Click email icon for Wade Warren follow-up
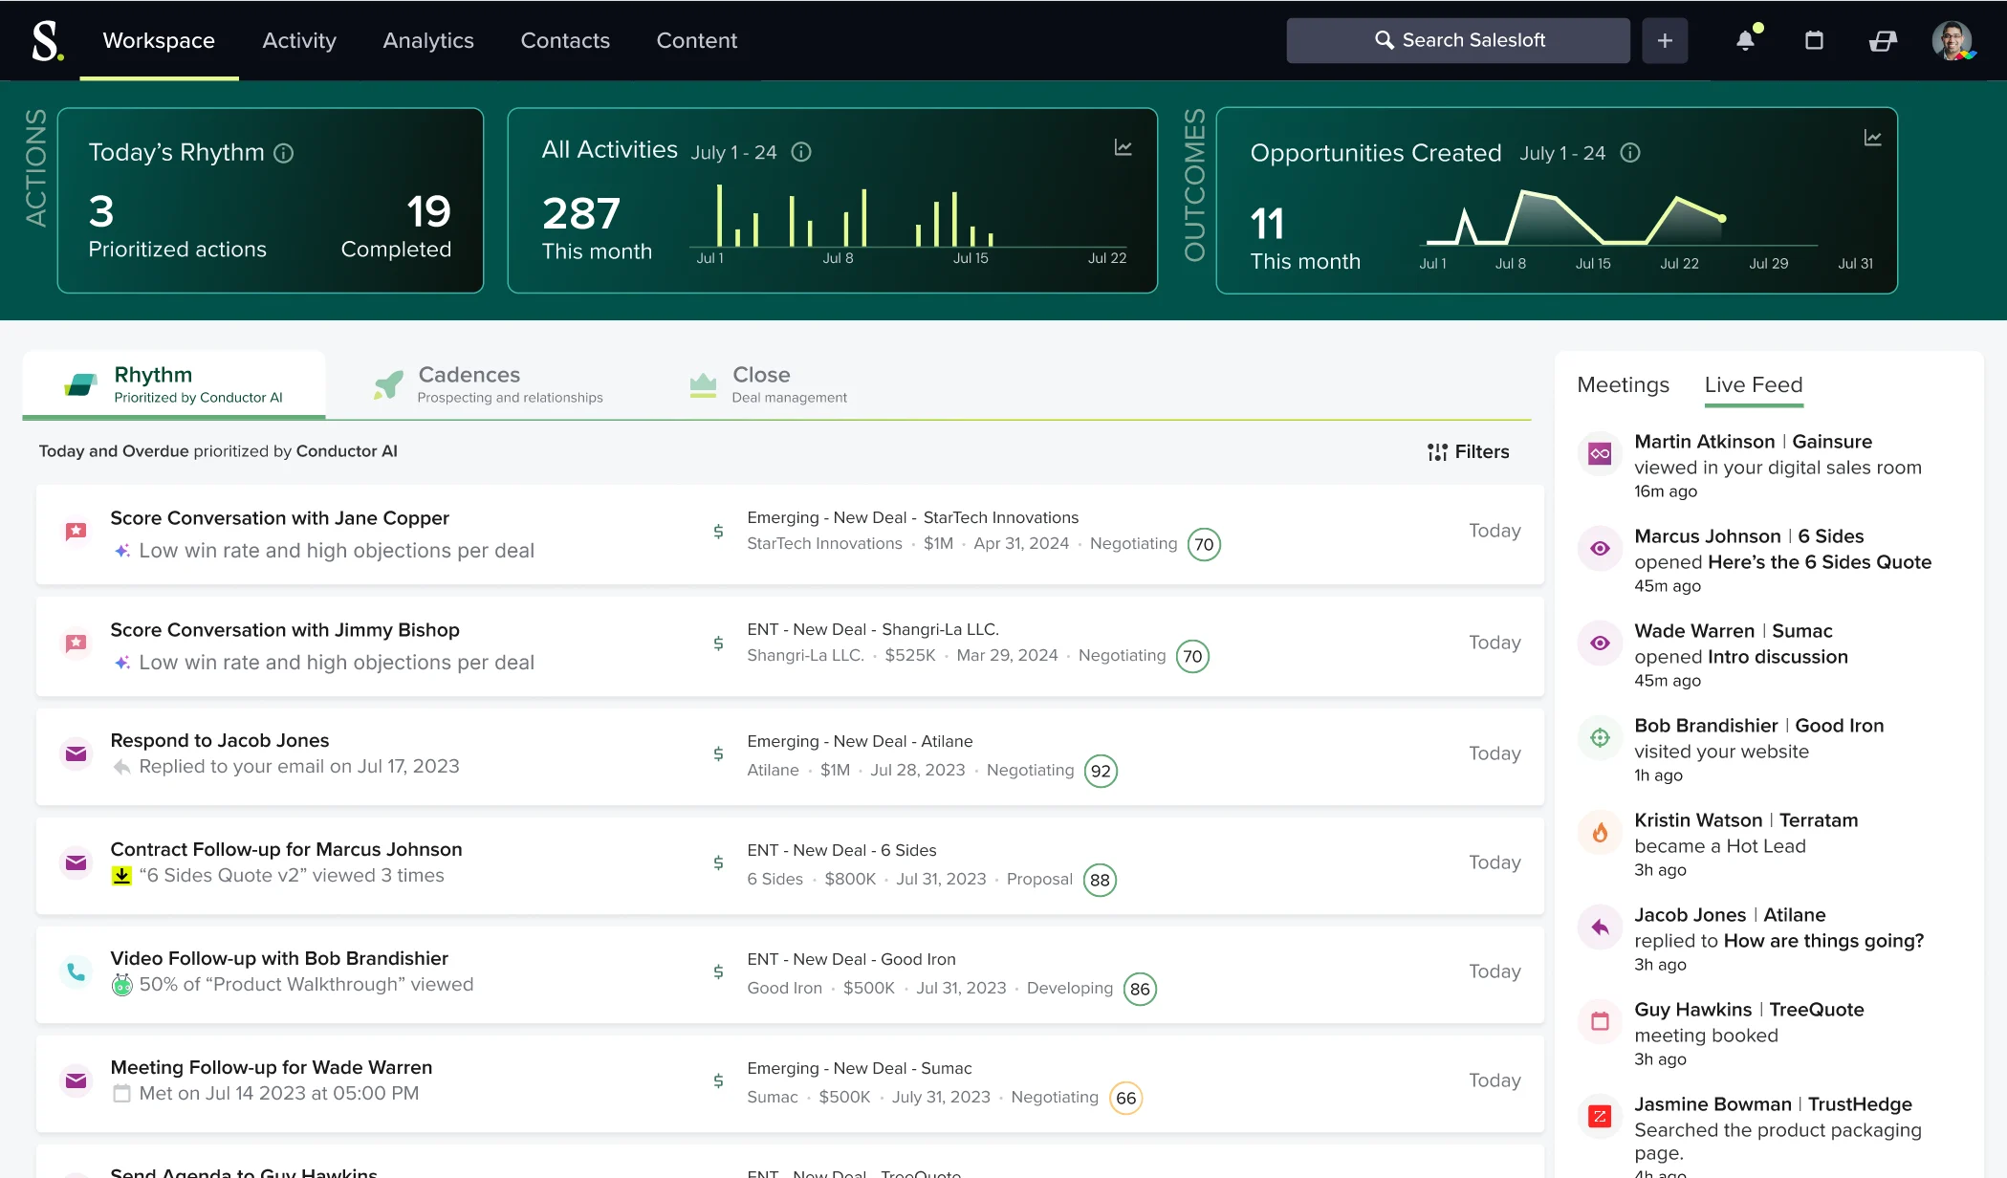 [76, 1081]
